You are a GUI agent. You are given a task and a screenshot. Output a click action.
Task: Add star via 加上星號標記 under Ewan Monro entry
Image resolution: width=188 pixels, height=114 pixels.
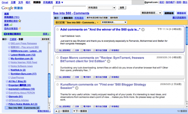click(x=63, y=77)
